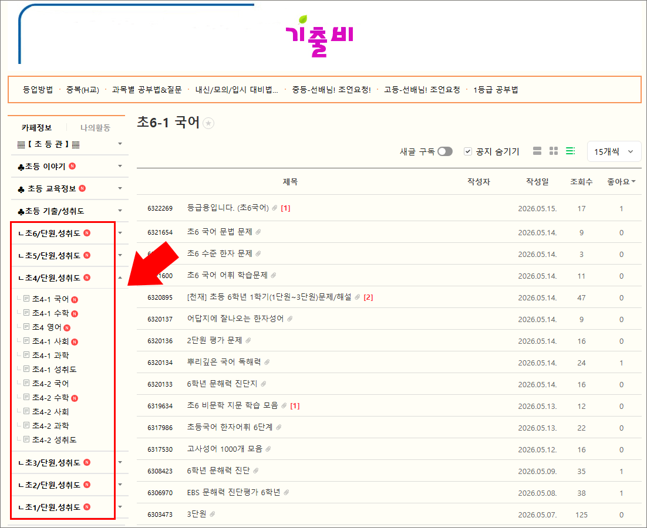
Task: Open the [천재] 초등 6학년 1학기 post
Action: (x=269, y=297)
